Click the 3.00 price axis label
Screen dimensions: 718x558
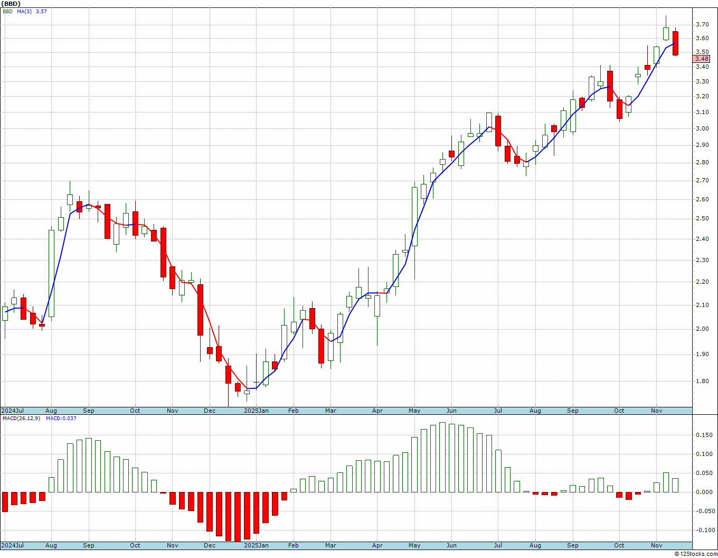702,128
